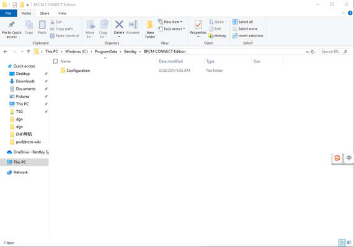Open the Recent locations dropdown arrow

click(22, 51)
